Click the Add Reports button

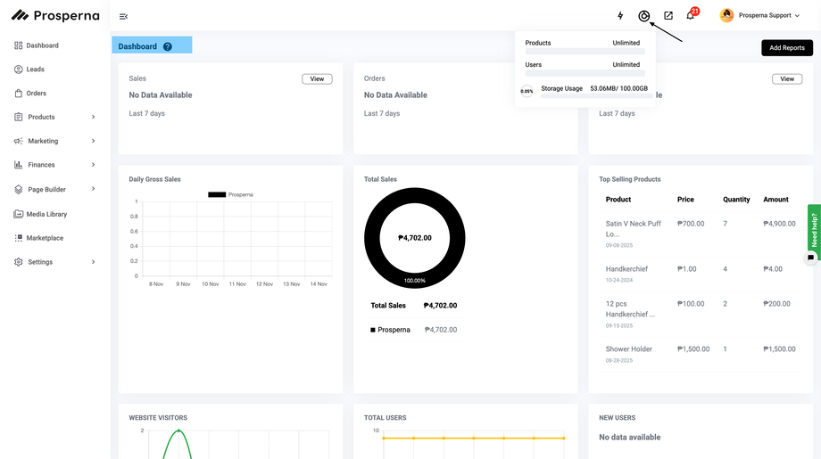(787, 47)
